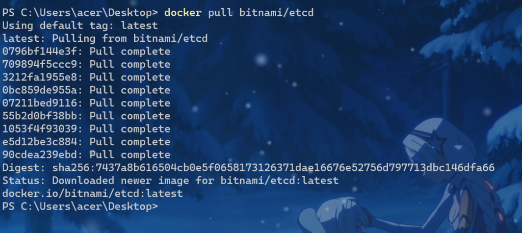The width and height of the screenshot is (522, 233).
Task: Click the 'Using default tag: latest' line
Action: tap(80, 25)
